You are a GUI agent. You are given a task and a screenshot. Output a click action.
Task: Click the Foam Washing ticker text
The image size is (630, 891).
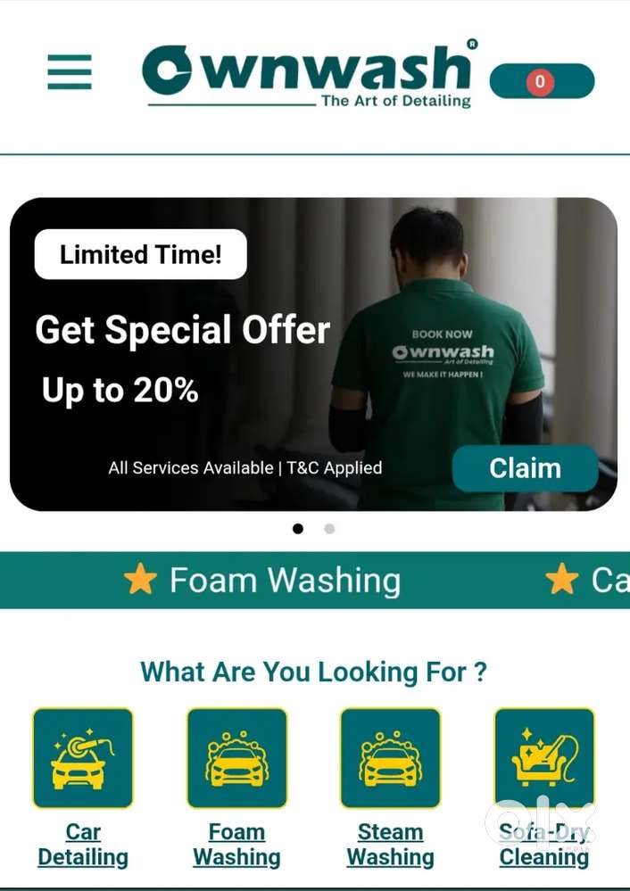tap(286, 581)
